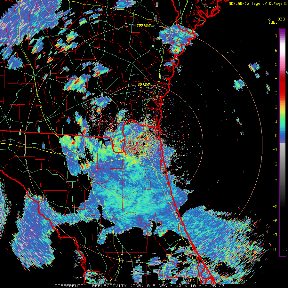This screenshot has height=288, width=288.
Task: Click the -5 value on color scale
Action: [275, 206]
